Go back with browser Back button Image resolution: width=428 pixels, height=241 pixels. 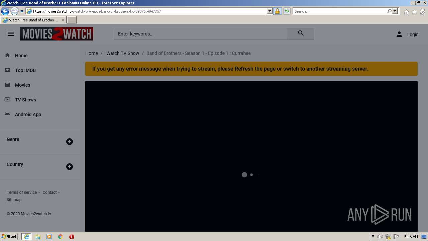pyautogui.click(x=5, y=11)
